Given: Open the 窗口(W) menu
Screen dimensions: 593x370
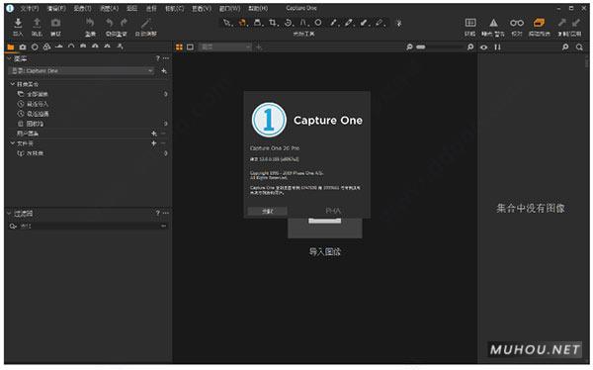Looking at the screenshot, I should [x=229, y=8].
